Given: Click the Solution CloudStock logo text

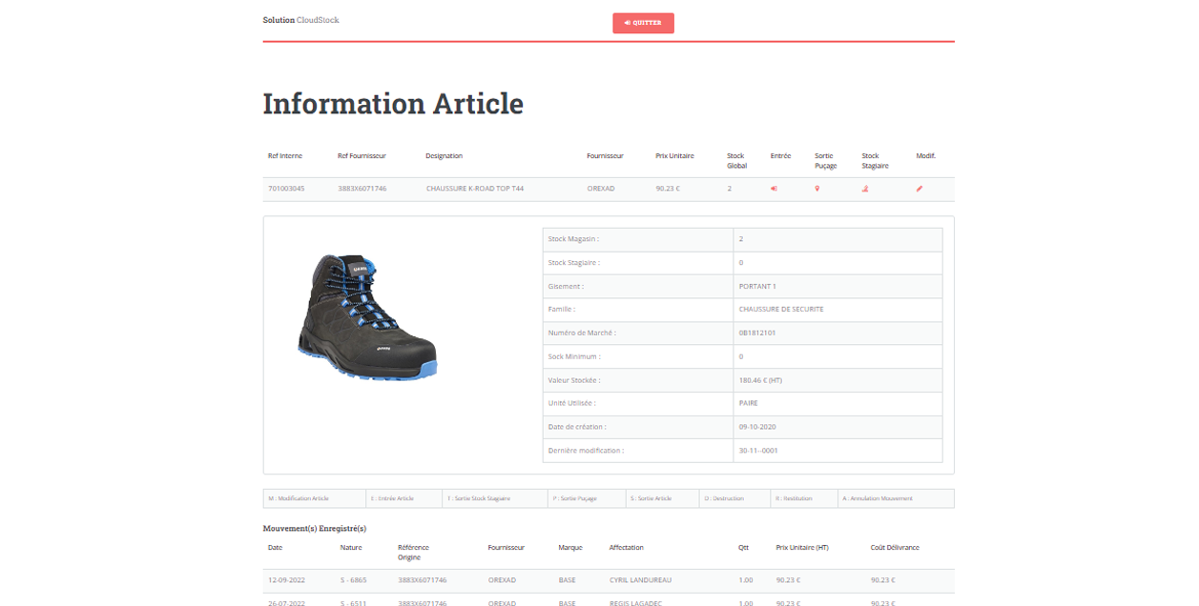Looking at the screenshot, I should (300, 20).
